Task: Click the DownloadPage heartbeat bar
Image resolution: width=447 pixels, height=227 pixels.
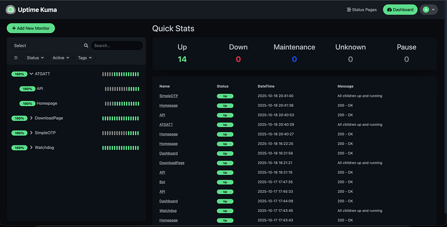Action: pyautogui.click(x=120, y=118)
